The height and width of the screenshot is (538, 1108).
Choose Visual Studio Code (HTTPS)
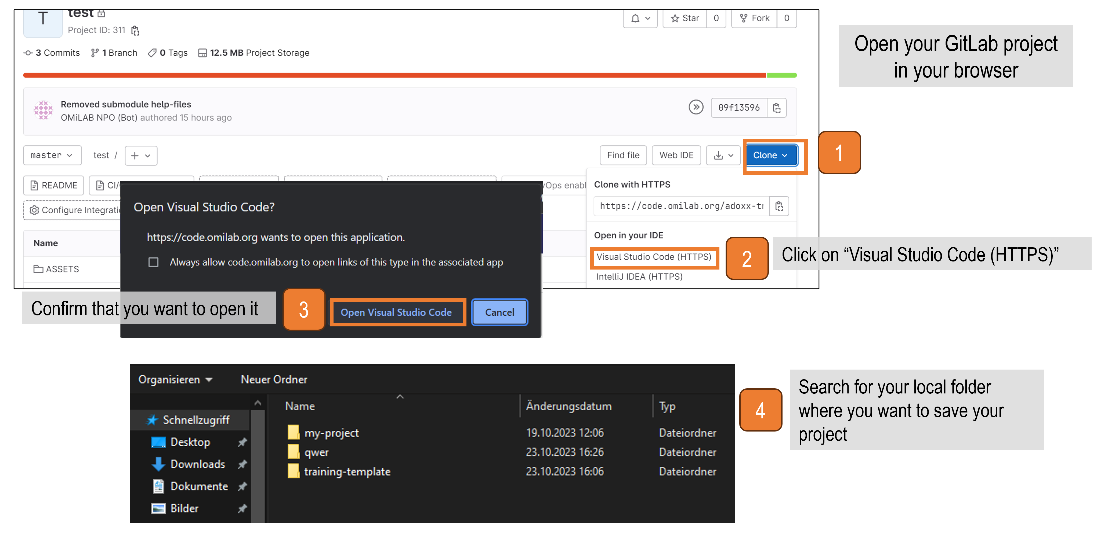point(654,257)
